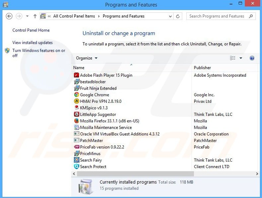Click the scrollbar left arrow

click(x=74, y=174)
